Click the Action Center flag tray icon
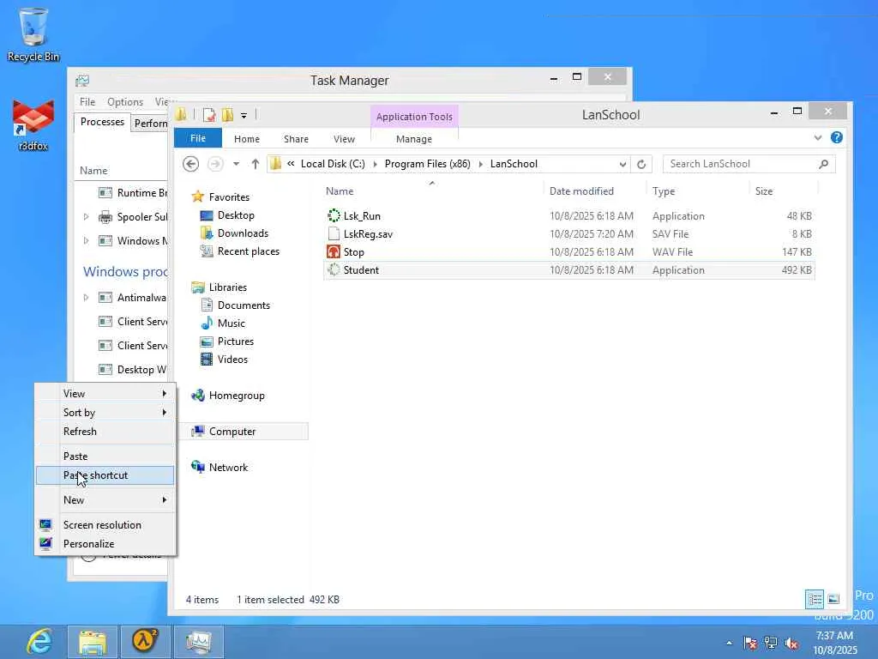The width and height of the screenshot is (878, 659). pyautogui.click(x=750, y=643)
